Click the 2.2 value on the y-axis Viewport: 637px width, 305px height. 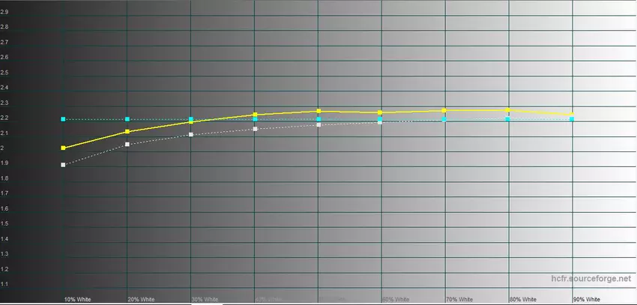[5, 118]
